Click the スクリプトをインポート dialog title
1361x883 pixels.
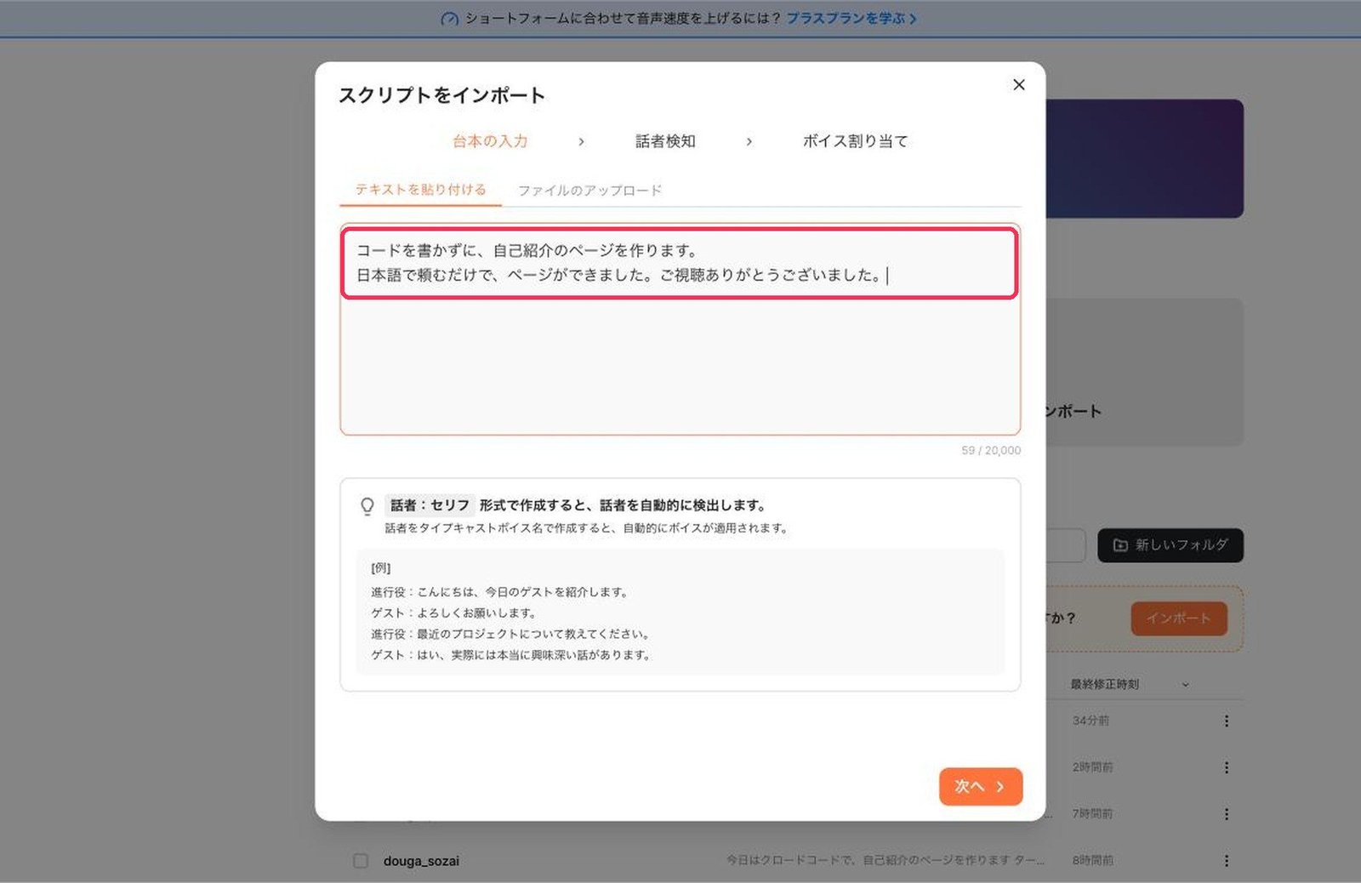coord(441,95)
